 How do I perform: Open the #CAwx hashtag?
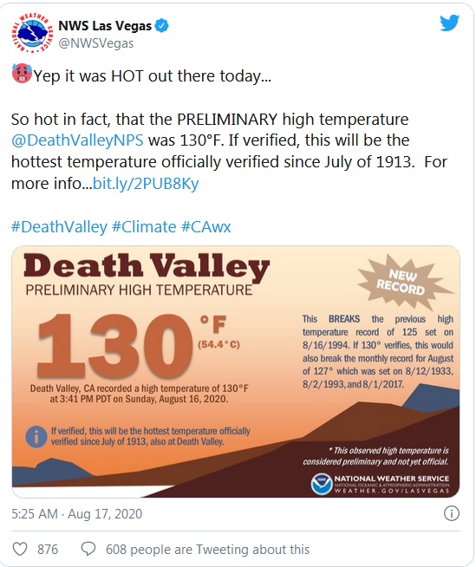point(205,227)
